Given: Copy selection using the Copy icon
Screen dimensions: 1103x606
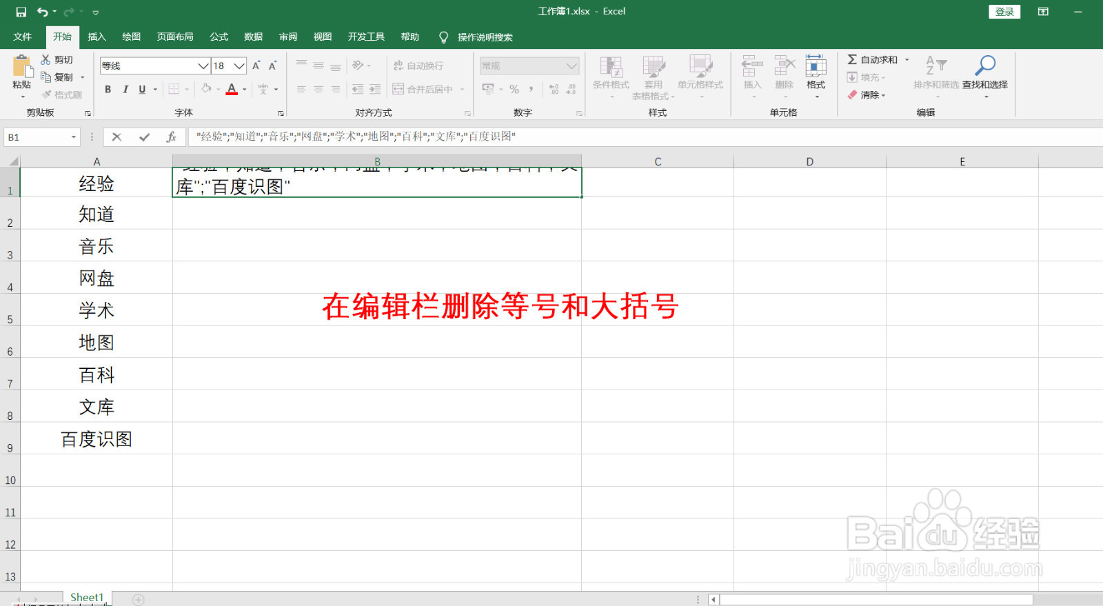Looking at the screenshot, I should 46,77.
